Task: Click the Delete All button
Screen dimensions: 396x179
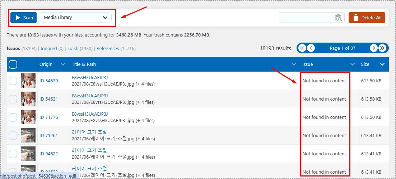Action: pos(367,18)
